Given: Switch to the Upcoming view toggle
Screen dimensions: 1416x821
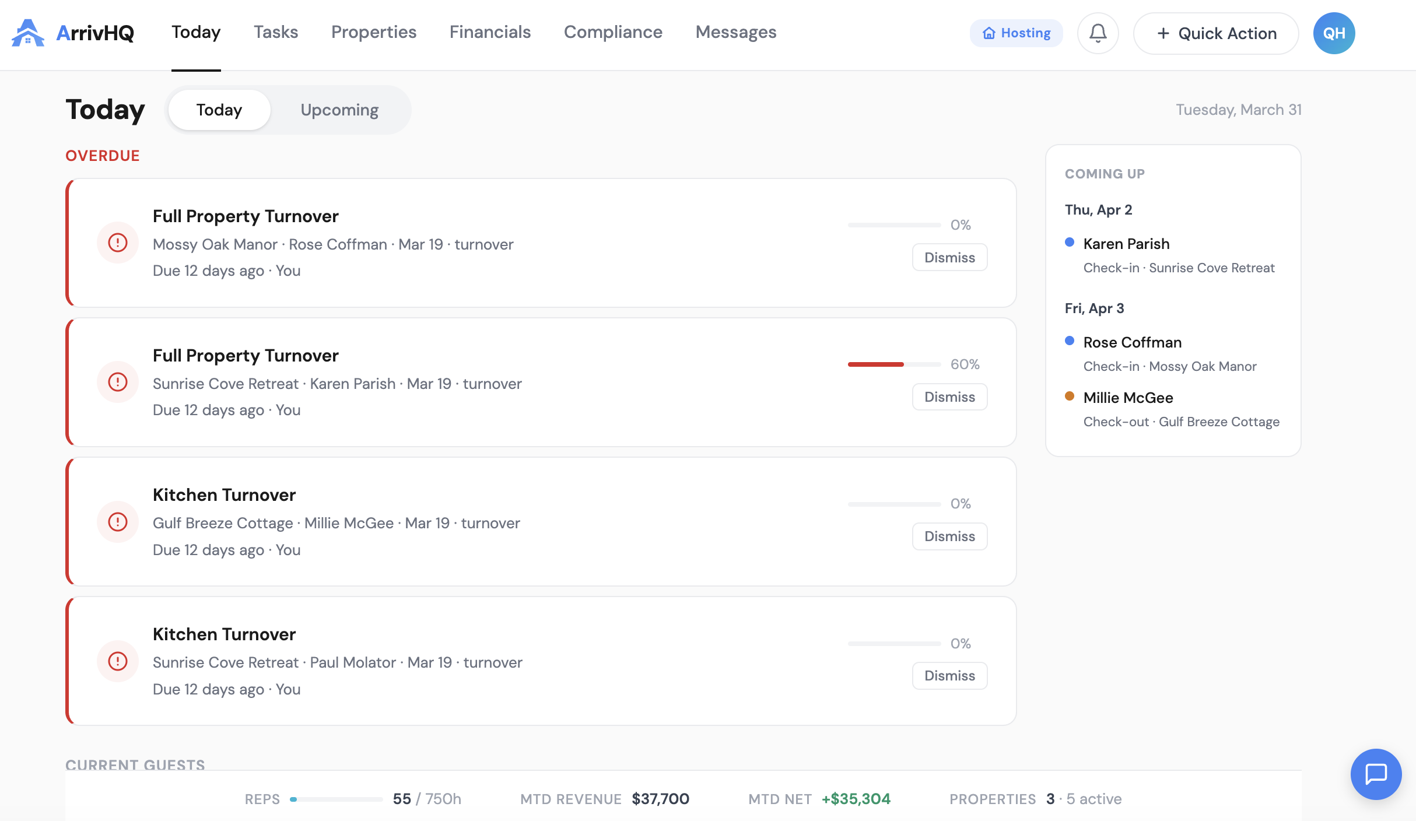Looking at the screenshot, I should tap(339, 110).
